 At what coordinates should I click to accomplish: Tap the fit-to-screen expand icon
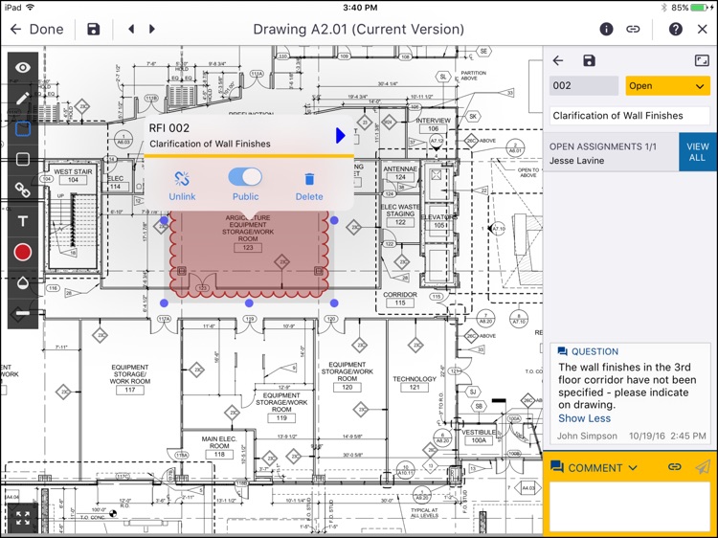(x=22, y=518)
